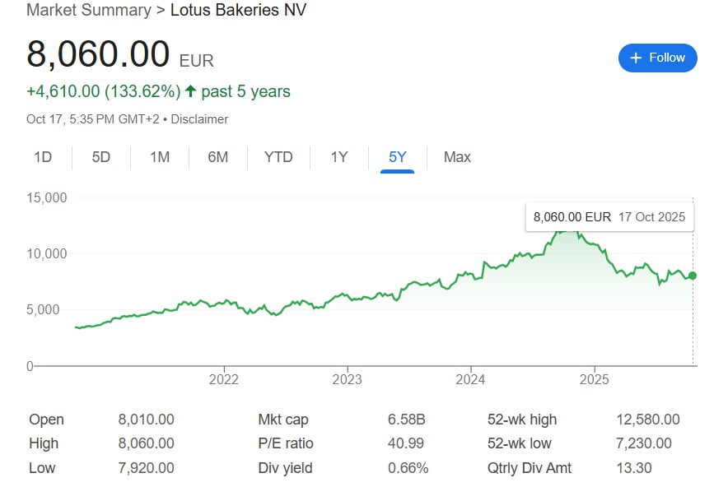
Task: Choose the 1Y range tab
Action: 339,157
